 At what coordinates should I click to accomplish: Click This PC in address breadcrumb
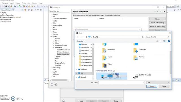[95, 37]
